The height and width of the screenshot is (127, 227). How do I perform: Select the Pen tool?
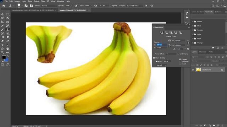(7, 41)
